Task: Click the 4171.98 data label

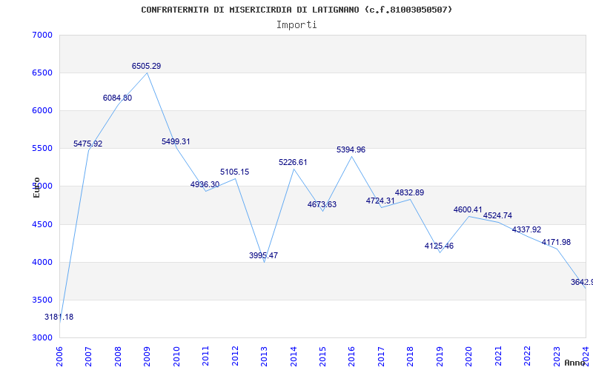Action: pyautogui.click(x=557, y=243)
